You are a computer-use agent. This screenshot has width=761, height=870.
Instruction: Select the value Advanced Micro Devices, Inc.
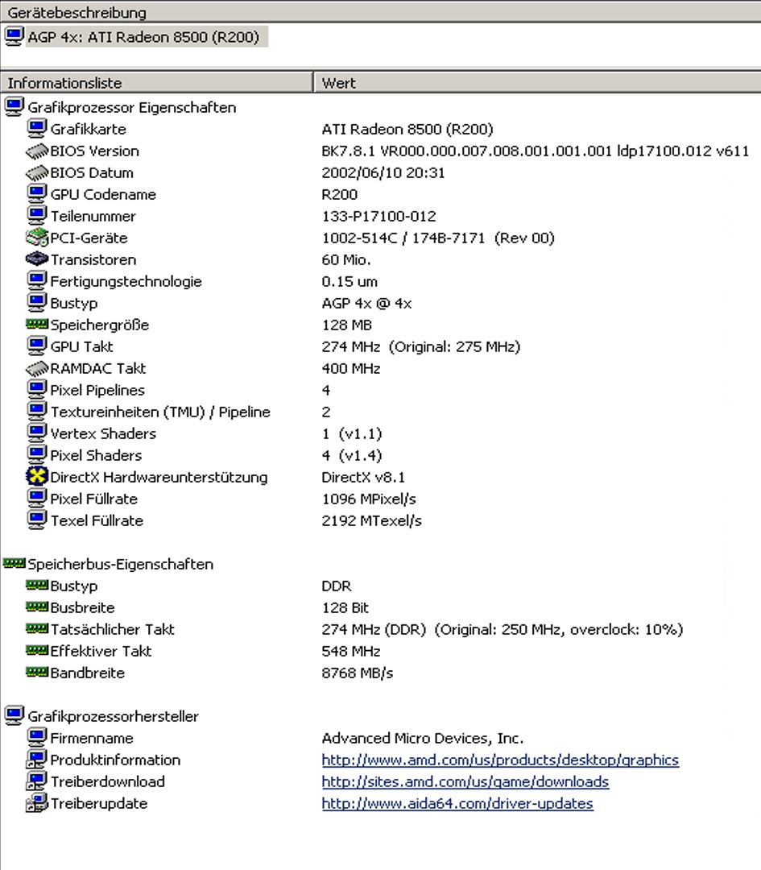423,738
